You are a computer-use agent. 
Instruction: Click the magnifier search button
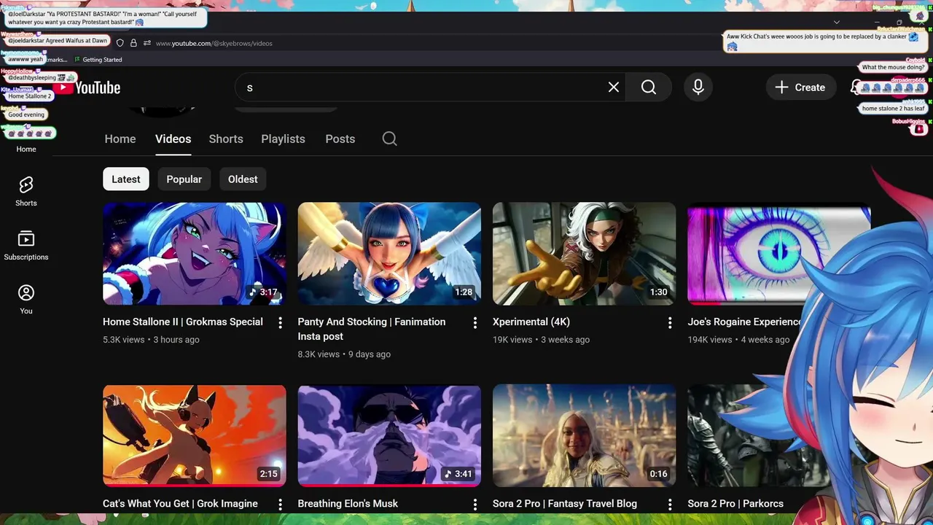[x=649, y=87]
